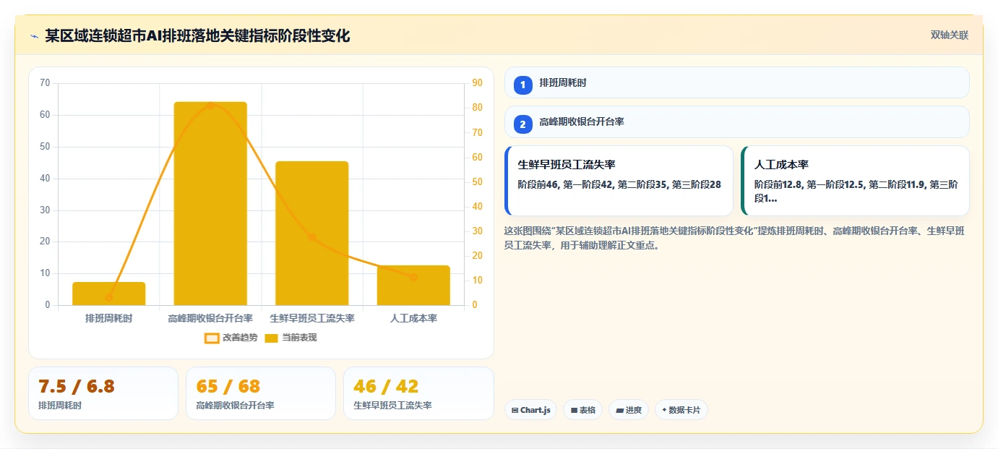Click the trend line point on 人工成本率
998x449 pixels.
413,277
